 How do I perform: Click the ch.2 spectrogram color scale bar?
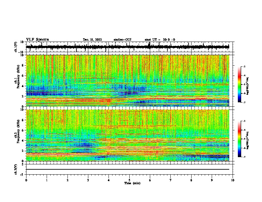(x=239, y=139)
